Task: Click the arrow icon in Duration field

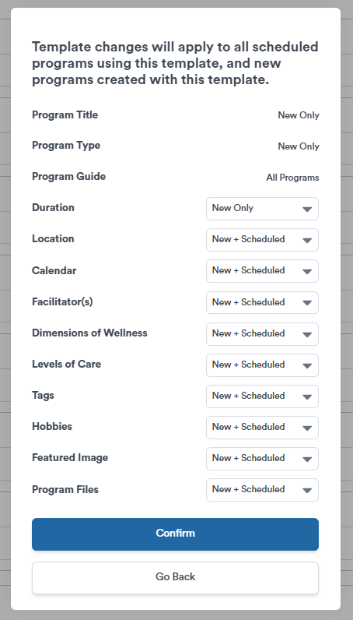Action: pos(307,210)
